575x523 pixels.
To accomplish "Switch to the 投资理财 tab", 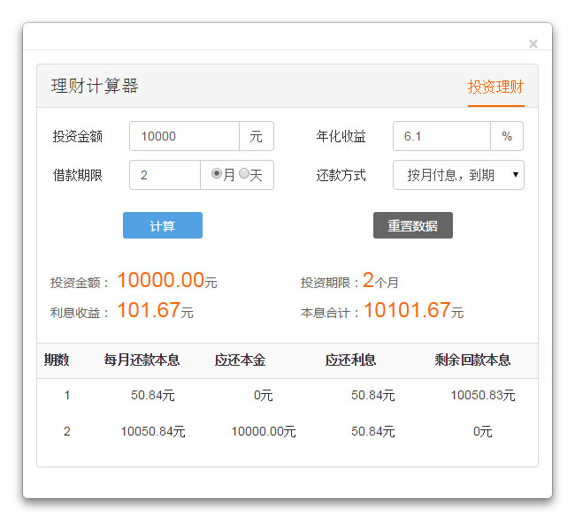I will pos(495,87).
